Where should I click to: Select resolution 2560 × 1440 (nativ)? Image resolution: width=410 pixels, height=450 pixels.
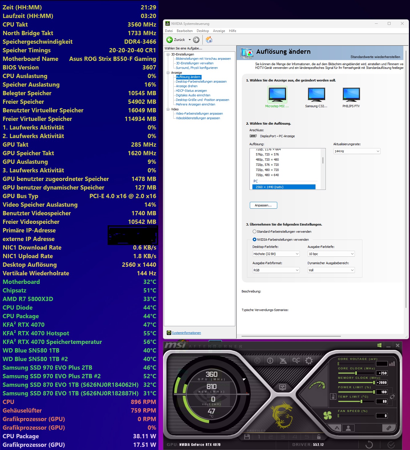[x=284, y=187]
